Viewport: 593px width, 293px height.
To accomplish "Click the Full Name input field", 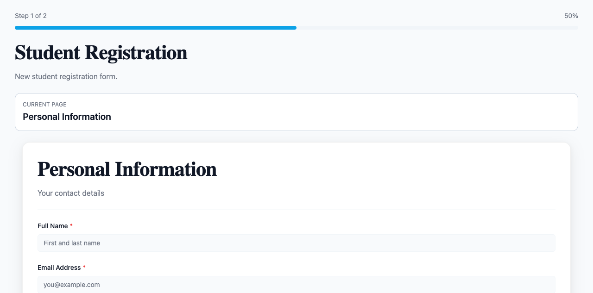I will (296, 243).
